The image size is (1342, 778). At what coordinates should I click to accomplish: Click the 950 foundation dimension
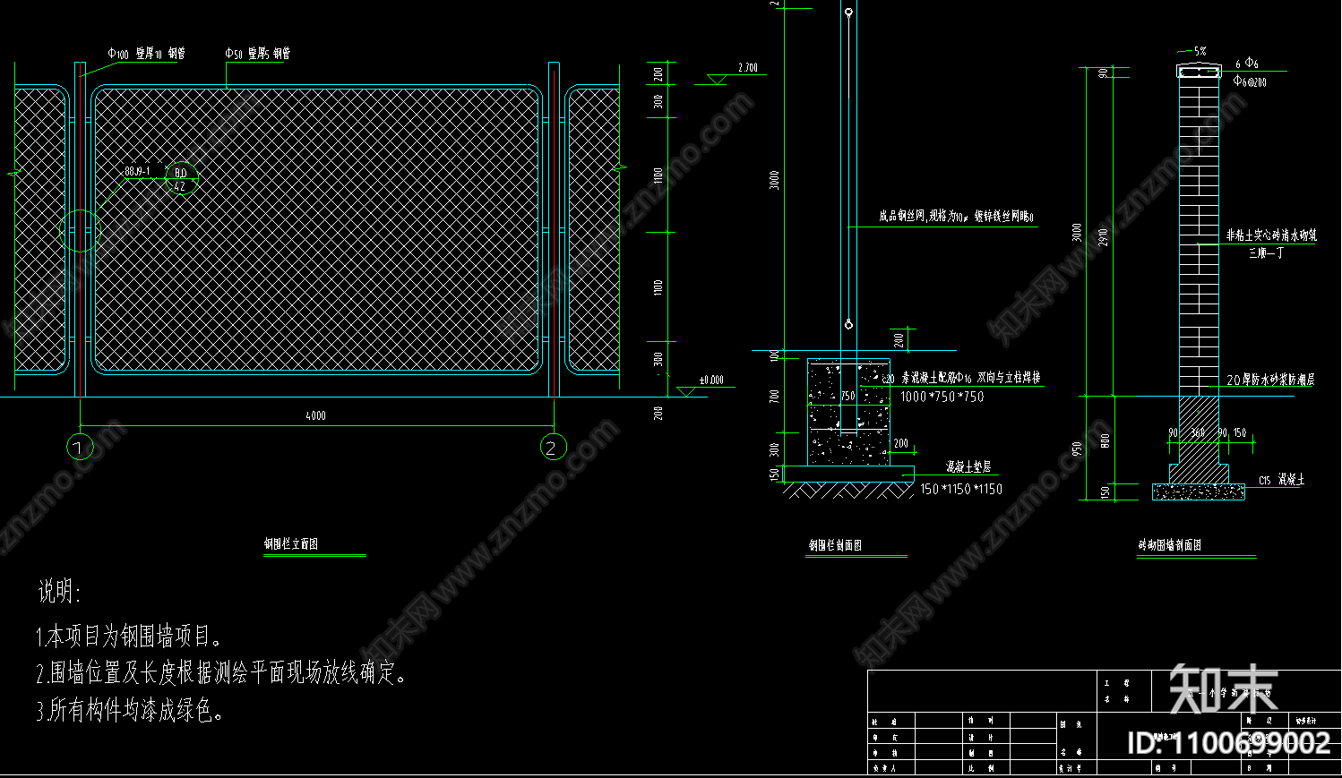[x=1078, y=448]
